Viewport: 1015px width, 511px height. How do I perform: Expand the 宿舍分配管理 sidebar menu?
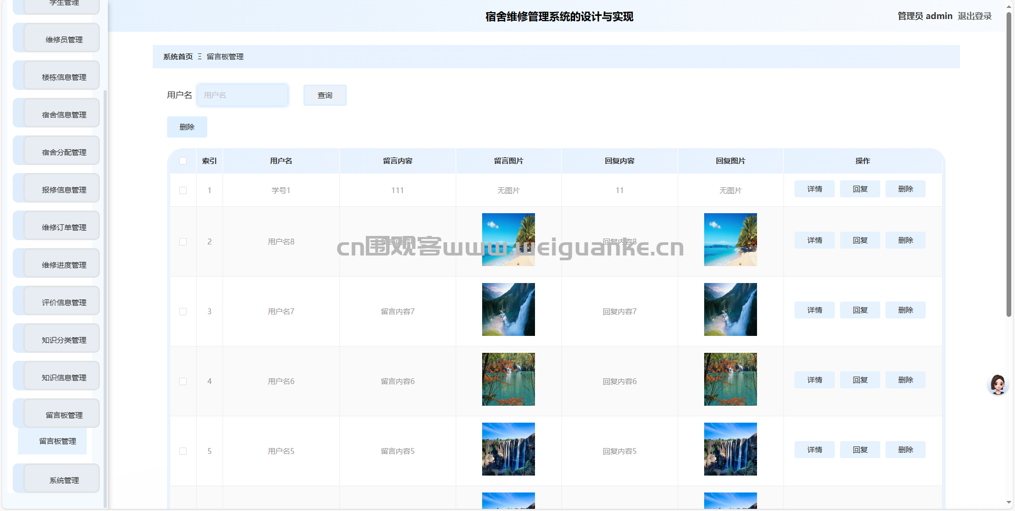(x=57, y=151)
